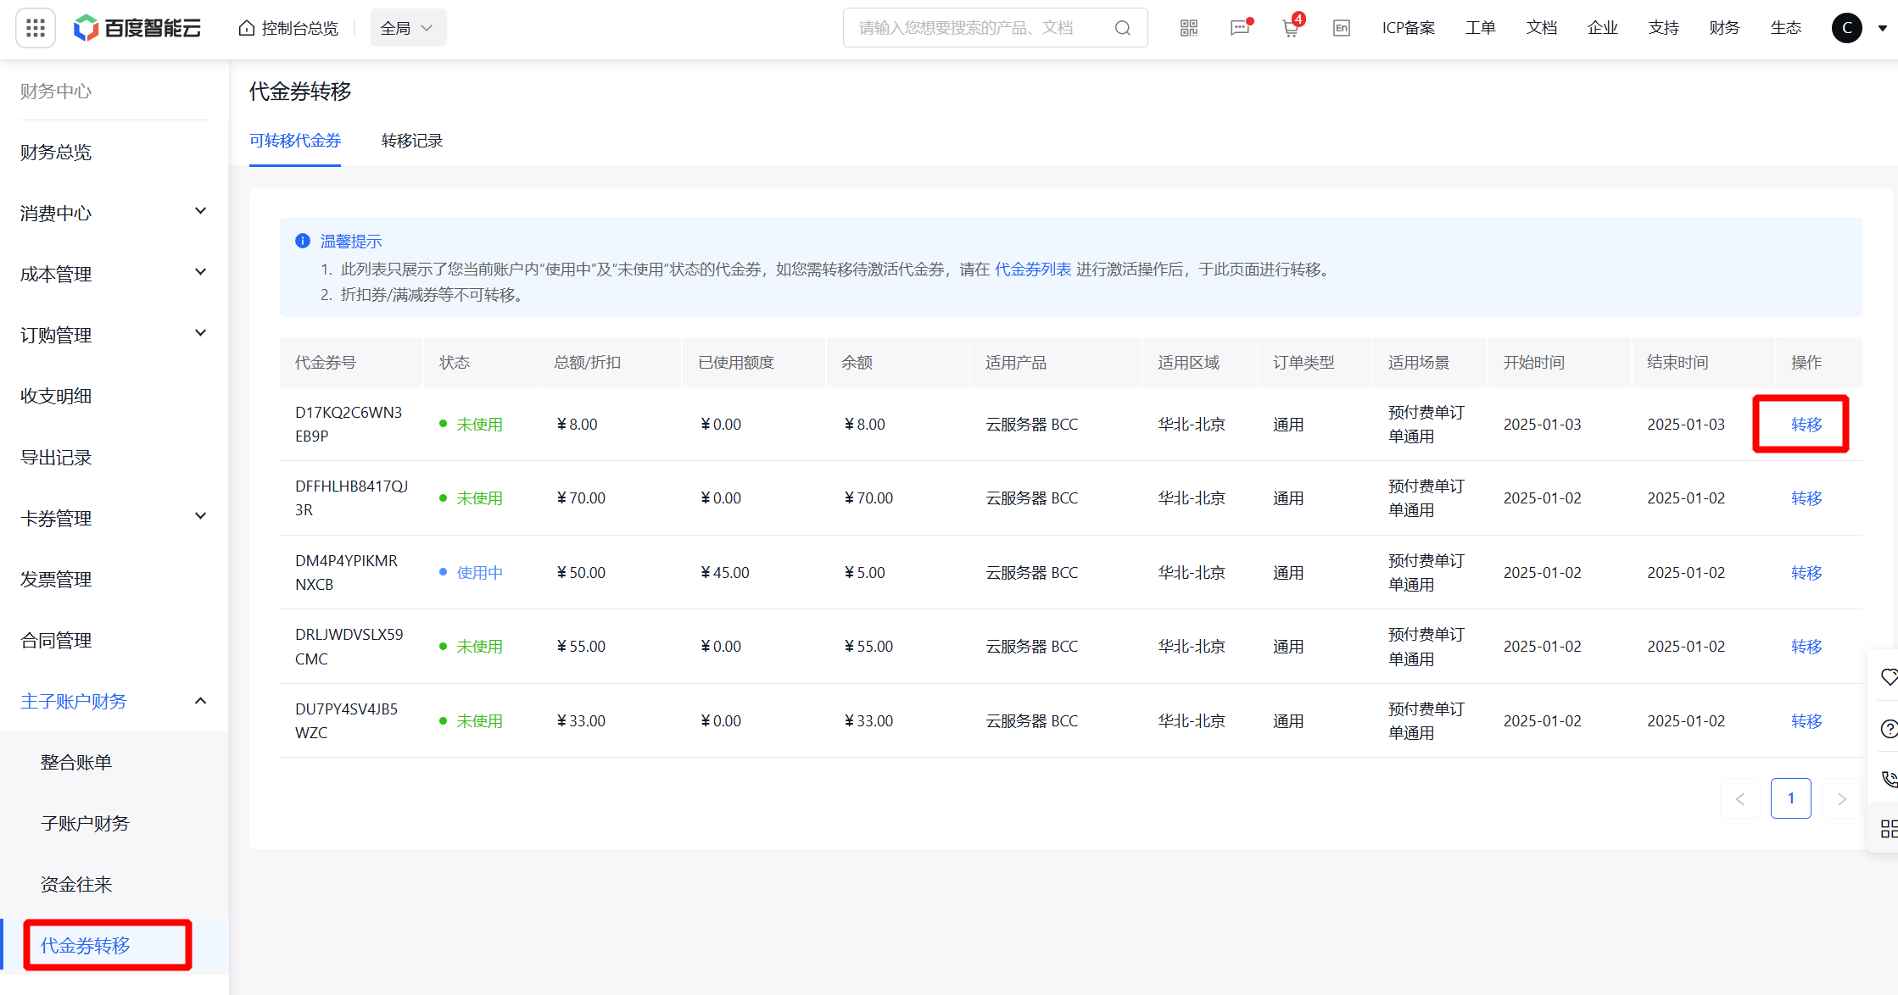Go to 控制台总览 home

[288, 28]
